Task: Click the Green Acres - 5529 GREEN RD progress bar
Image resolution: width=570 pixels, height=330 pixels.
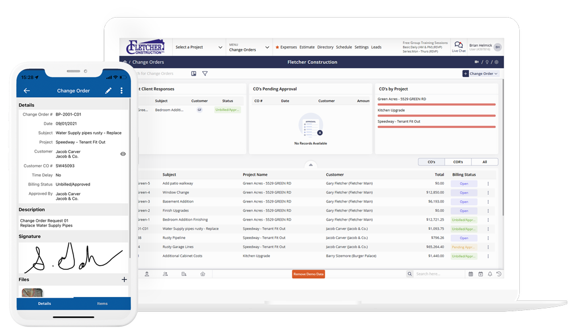Action: coord(437,105)
